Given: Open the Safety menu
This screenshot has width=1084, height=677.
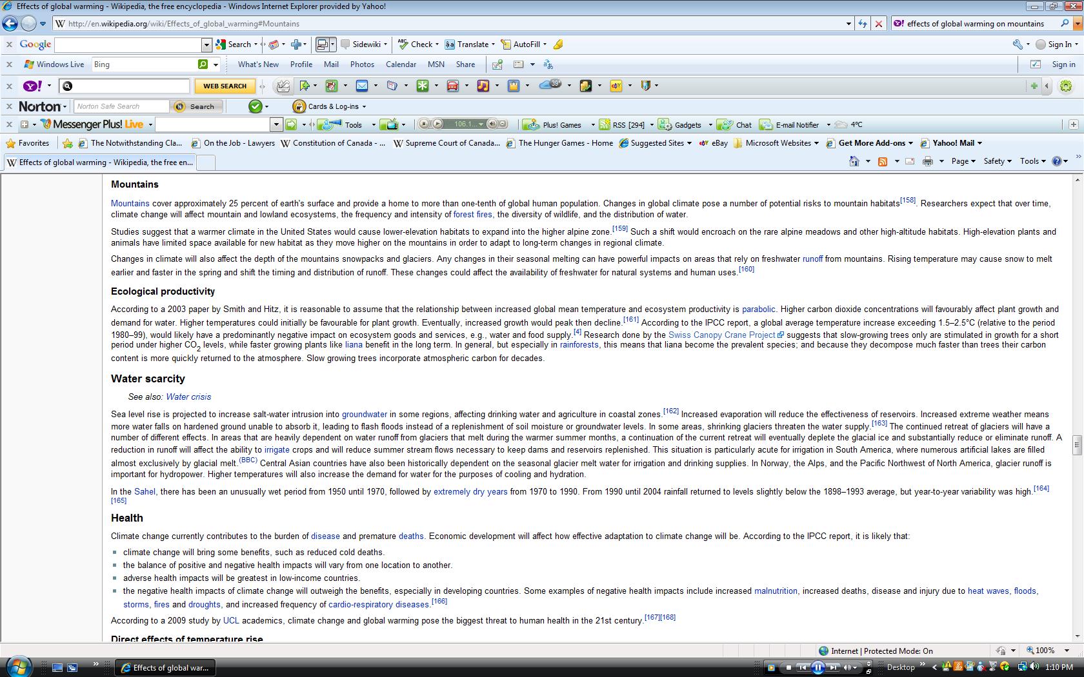Looking at the screenshot, I should click(997, 161).
